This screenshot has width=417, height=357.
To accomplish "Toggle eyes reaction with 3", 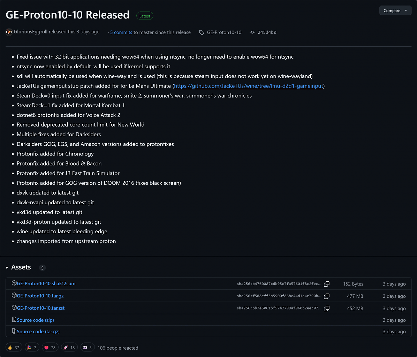I will click(87, 348).
